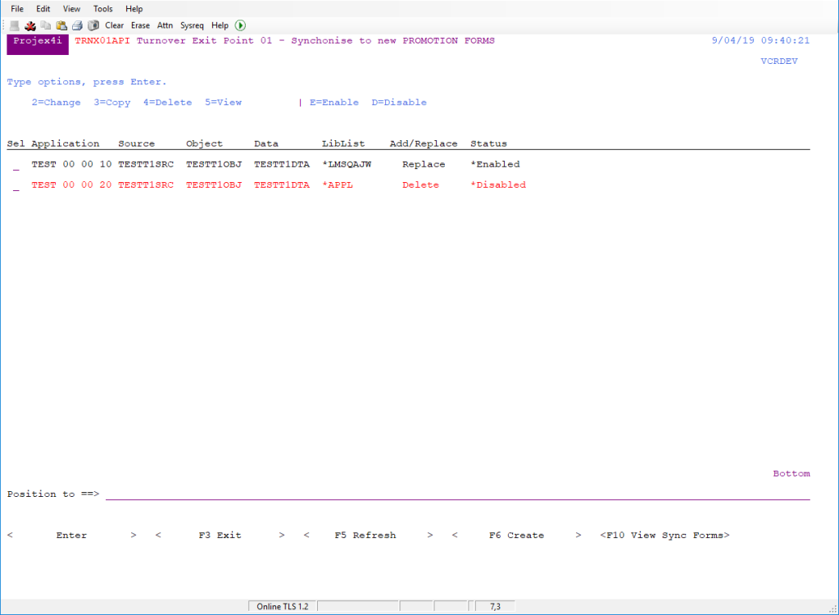The height and width of the screenshot is (615, 839).
Task: Click Attn in the toolbar
Action: pyautogui.click(x=165, y=25)
